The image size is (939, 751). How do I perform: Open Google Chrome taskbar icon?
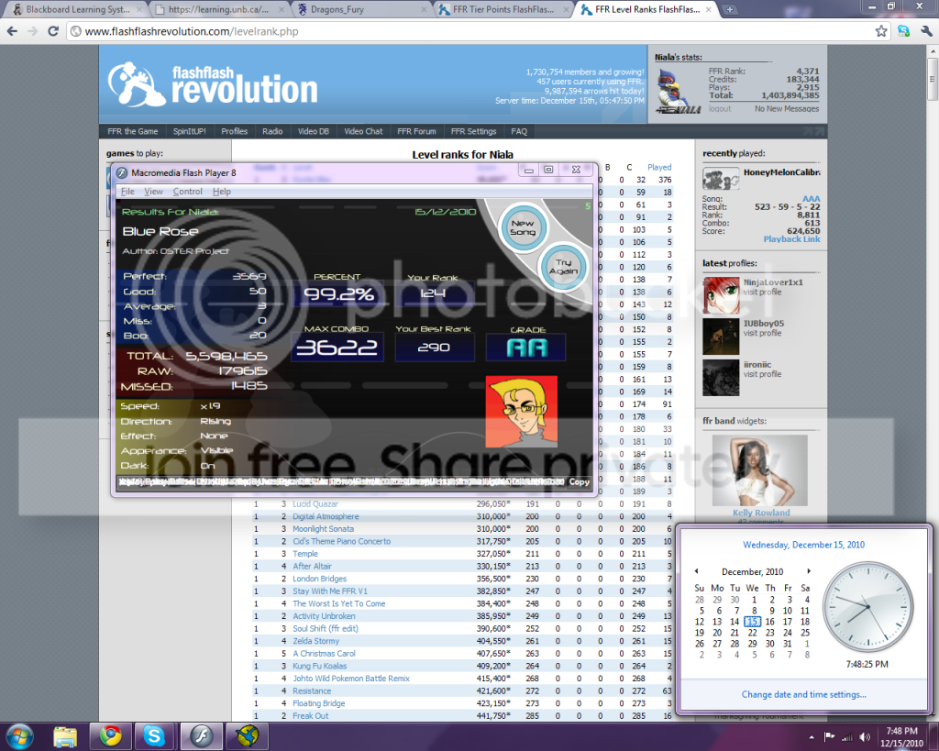[x=110, y=735]
